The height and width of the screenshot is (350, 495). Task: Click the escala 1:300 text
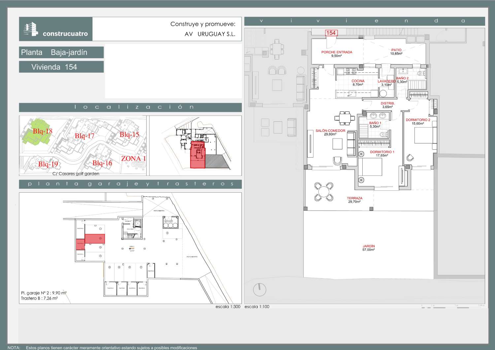228,306
